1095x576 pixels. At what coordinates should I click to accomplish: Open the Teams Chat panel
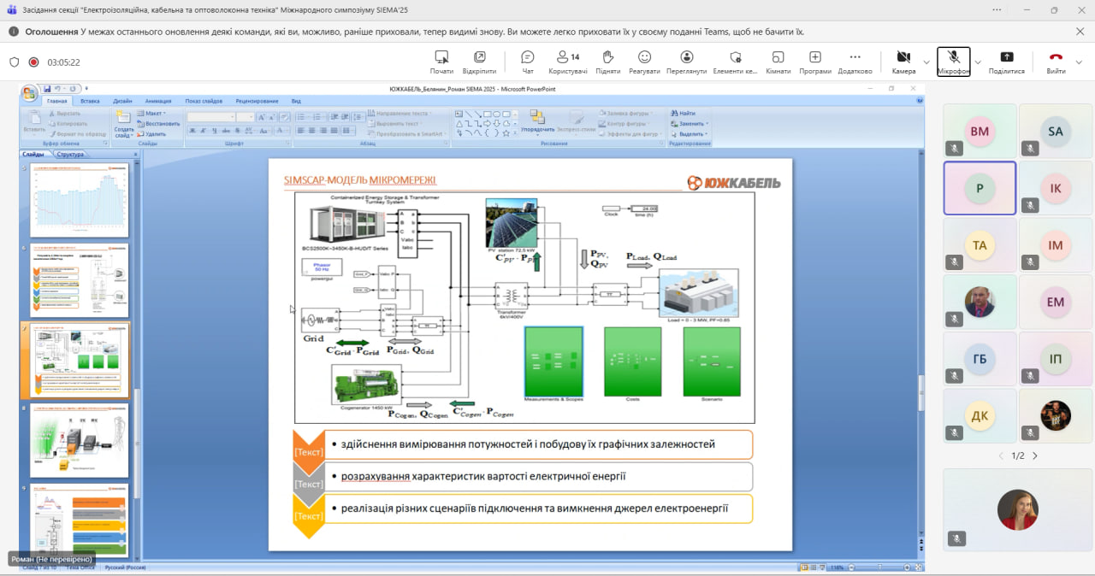pos(528,62)
